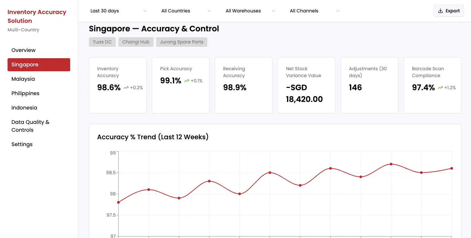
Task: Open the All Warehouses dropdown
Action: tap(250, 11)
